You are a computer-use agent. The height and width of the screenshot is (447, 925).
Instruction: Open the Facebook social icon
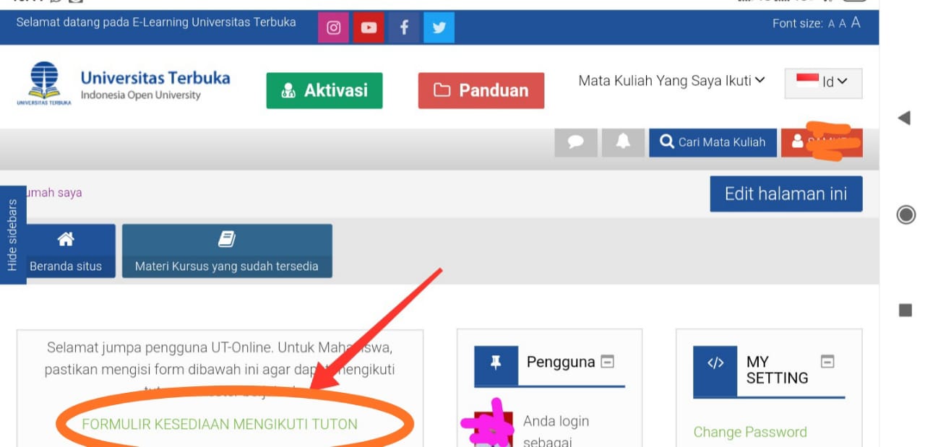pos(404,28)
